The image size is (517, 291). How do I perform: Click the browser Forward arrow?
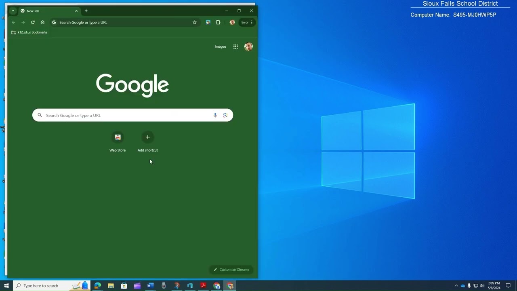(23, 22)
